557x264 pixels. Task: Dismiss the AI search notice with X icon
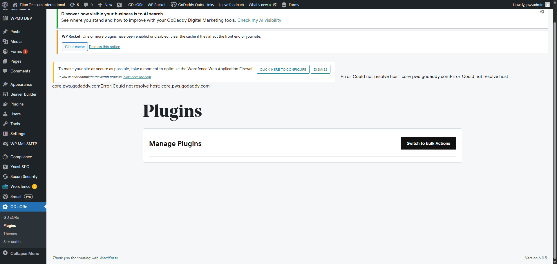[542, 12]
